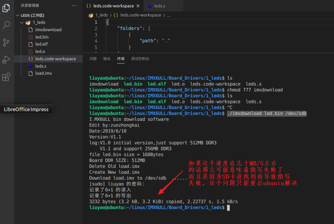The image size is (334, 224).
Task: Click the "Edit by:zuozhongkai" terminal line
Action: pos(114,125)
